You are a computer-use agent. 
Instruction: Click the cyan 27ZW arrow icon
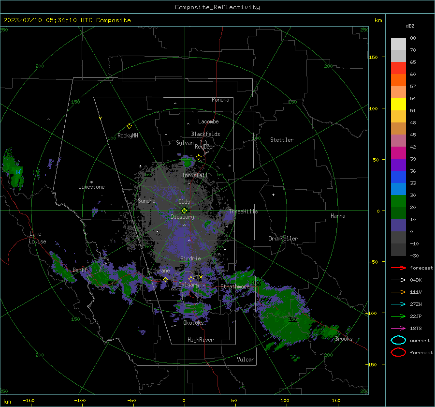(x=398, y=304)
